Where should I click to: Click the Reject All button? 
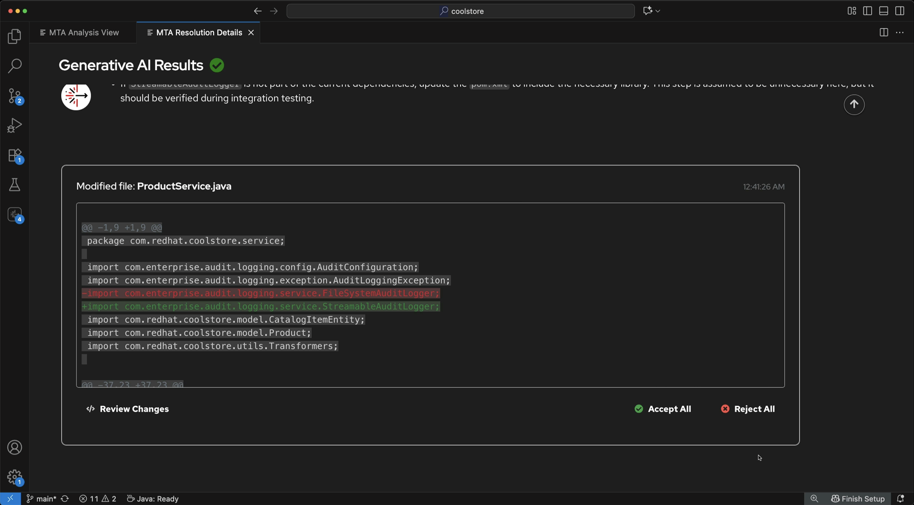click(748, 409)
